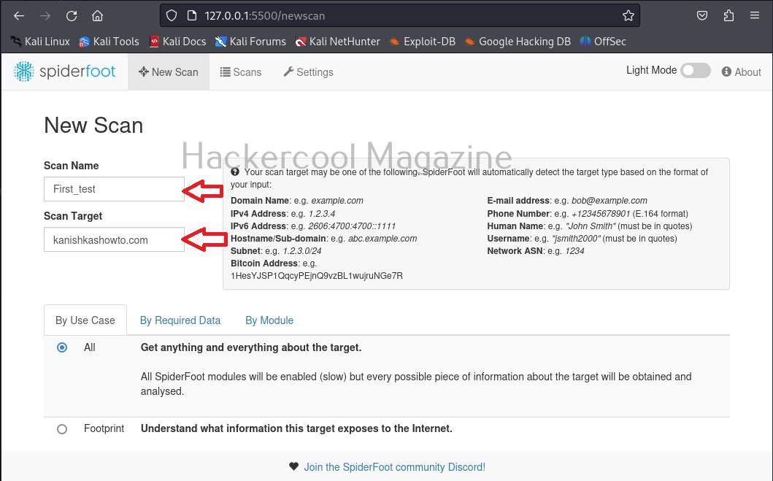This screenshot has height=481, width=773.
Task: Open the Exploit-DB bookmark
Action: click(x=423, y=42)
